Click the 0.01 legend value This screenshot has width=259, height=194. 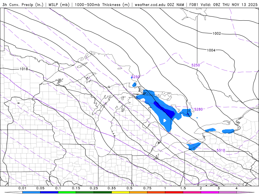click(22, 188)
